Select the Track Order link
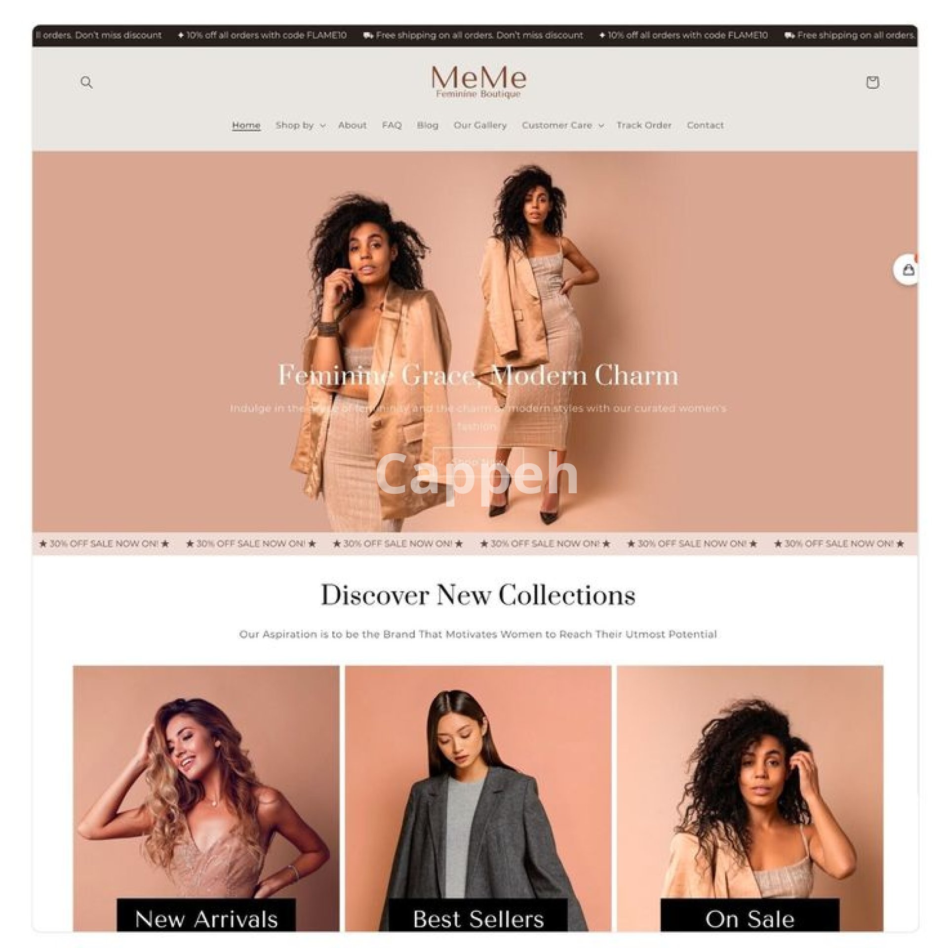 644,125
